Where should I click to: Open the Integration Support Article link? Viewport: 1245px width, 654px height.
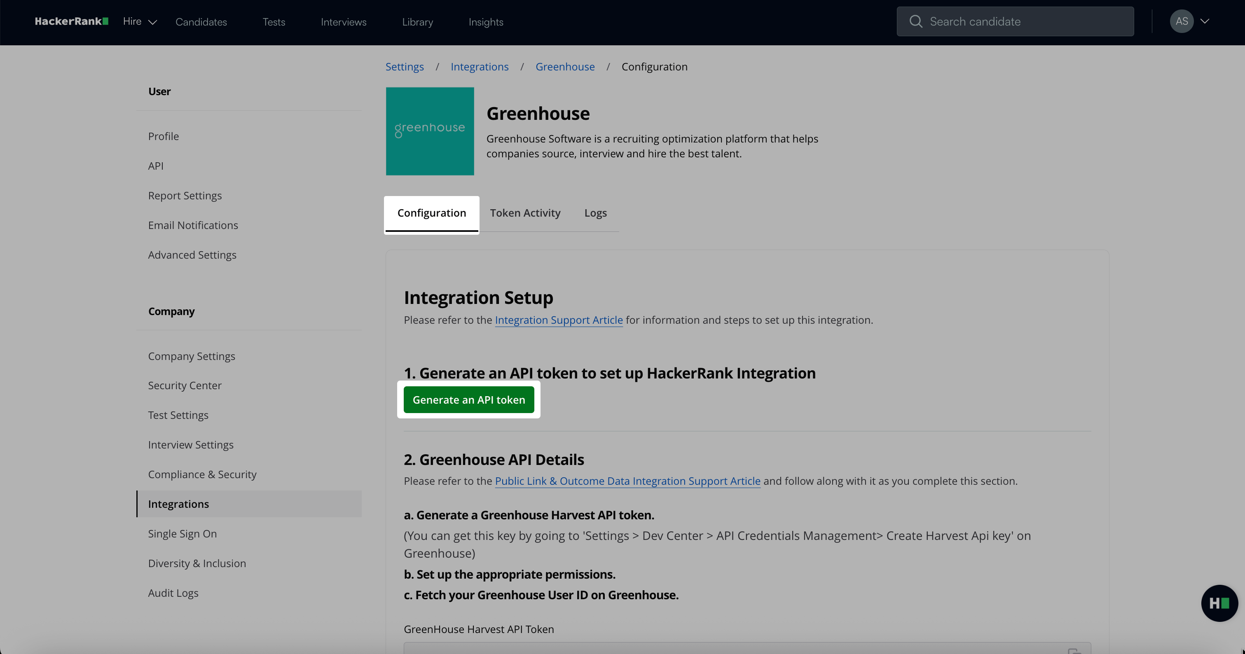click(558, 320)
